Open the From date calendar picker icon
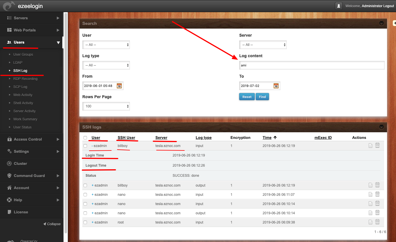Screen dimensions: 396x242 tap(119, 86)
